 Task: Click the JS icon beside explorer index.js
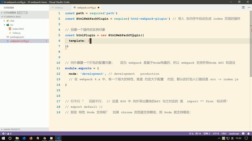click(10, 33)
